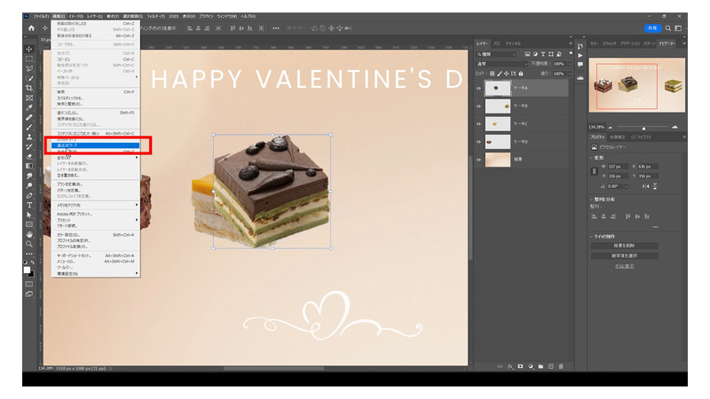The width and height of the screenshot is (710, 399).
Task: Toggle visibility of layer ケーキA
Action: coord(478,88)
